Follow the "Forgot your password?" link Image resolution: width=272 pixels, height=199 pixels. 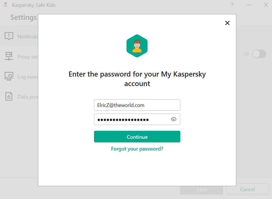click(x=137, y=149)
